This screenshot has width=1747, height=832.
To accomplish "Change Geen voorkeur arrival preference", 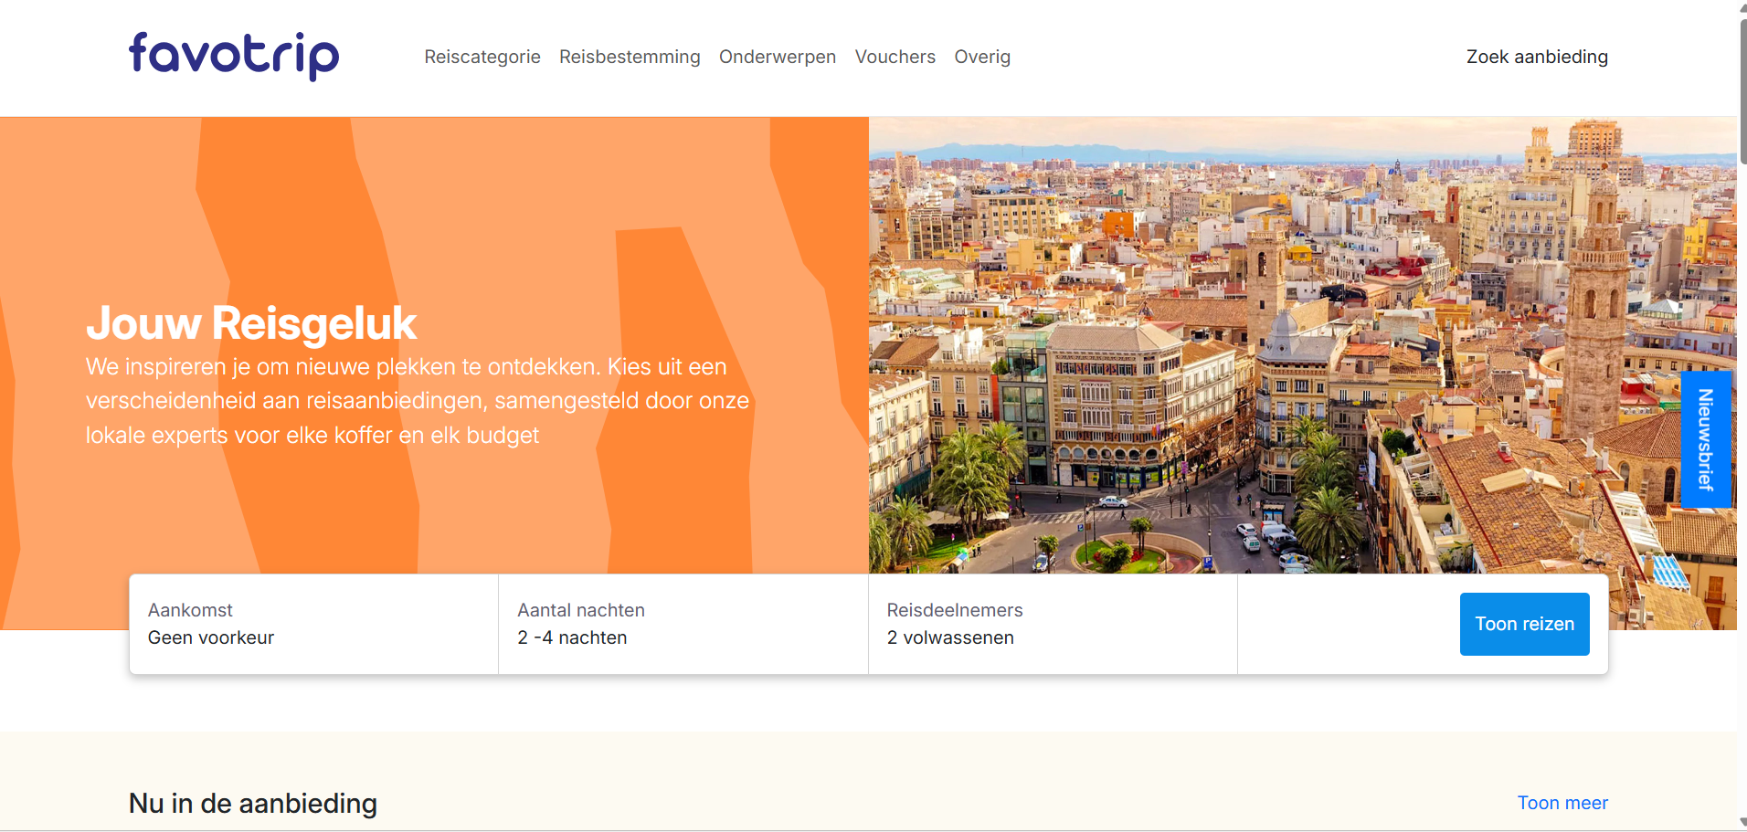I will point(211,637).
